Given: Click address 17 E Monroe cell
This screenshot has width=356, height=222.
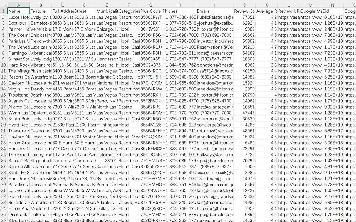Looking at the screenshot, I should pyautogui.click(x=63, y=29).
